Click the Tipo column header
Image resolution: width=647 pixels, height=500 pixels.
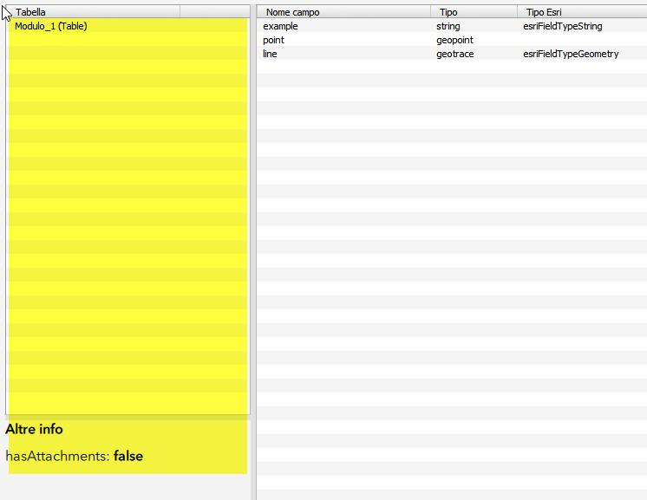point(474,12)
